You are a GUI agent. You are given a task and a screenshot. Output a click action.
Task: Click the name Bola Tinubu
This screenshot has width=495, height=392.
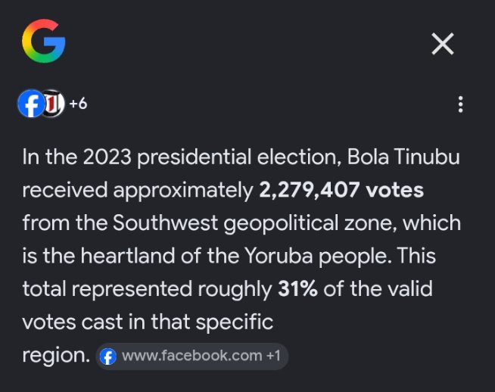coord(403,157)
